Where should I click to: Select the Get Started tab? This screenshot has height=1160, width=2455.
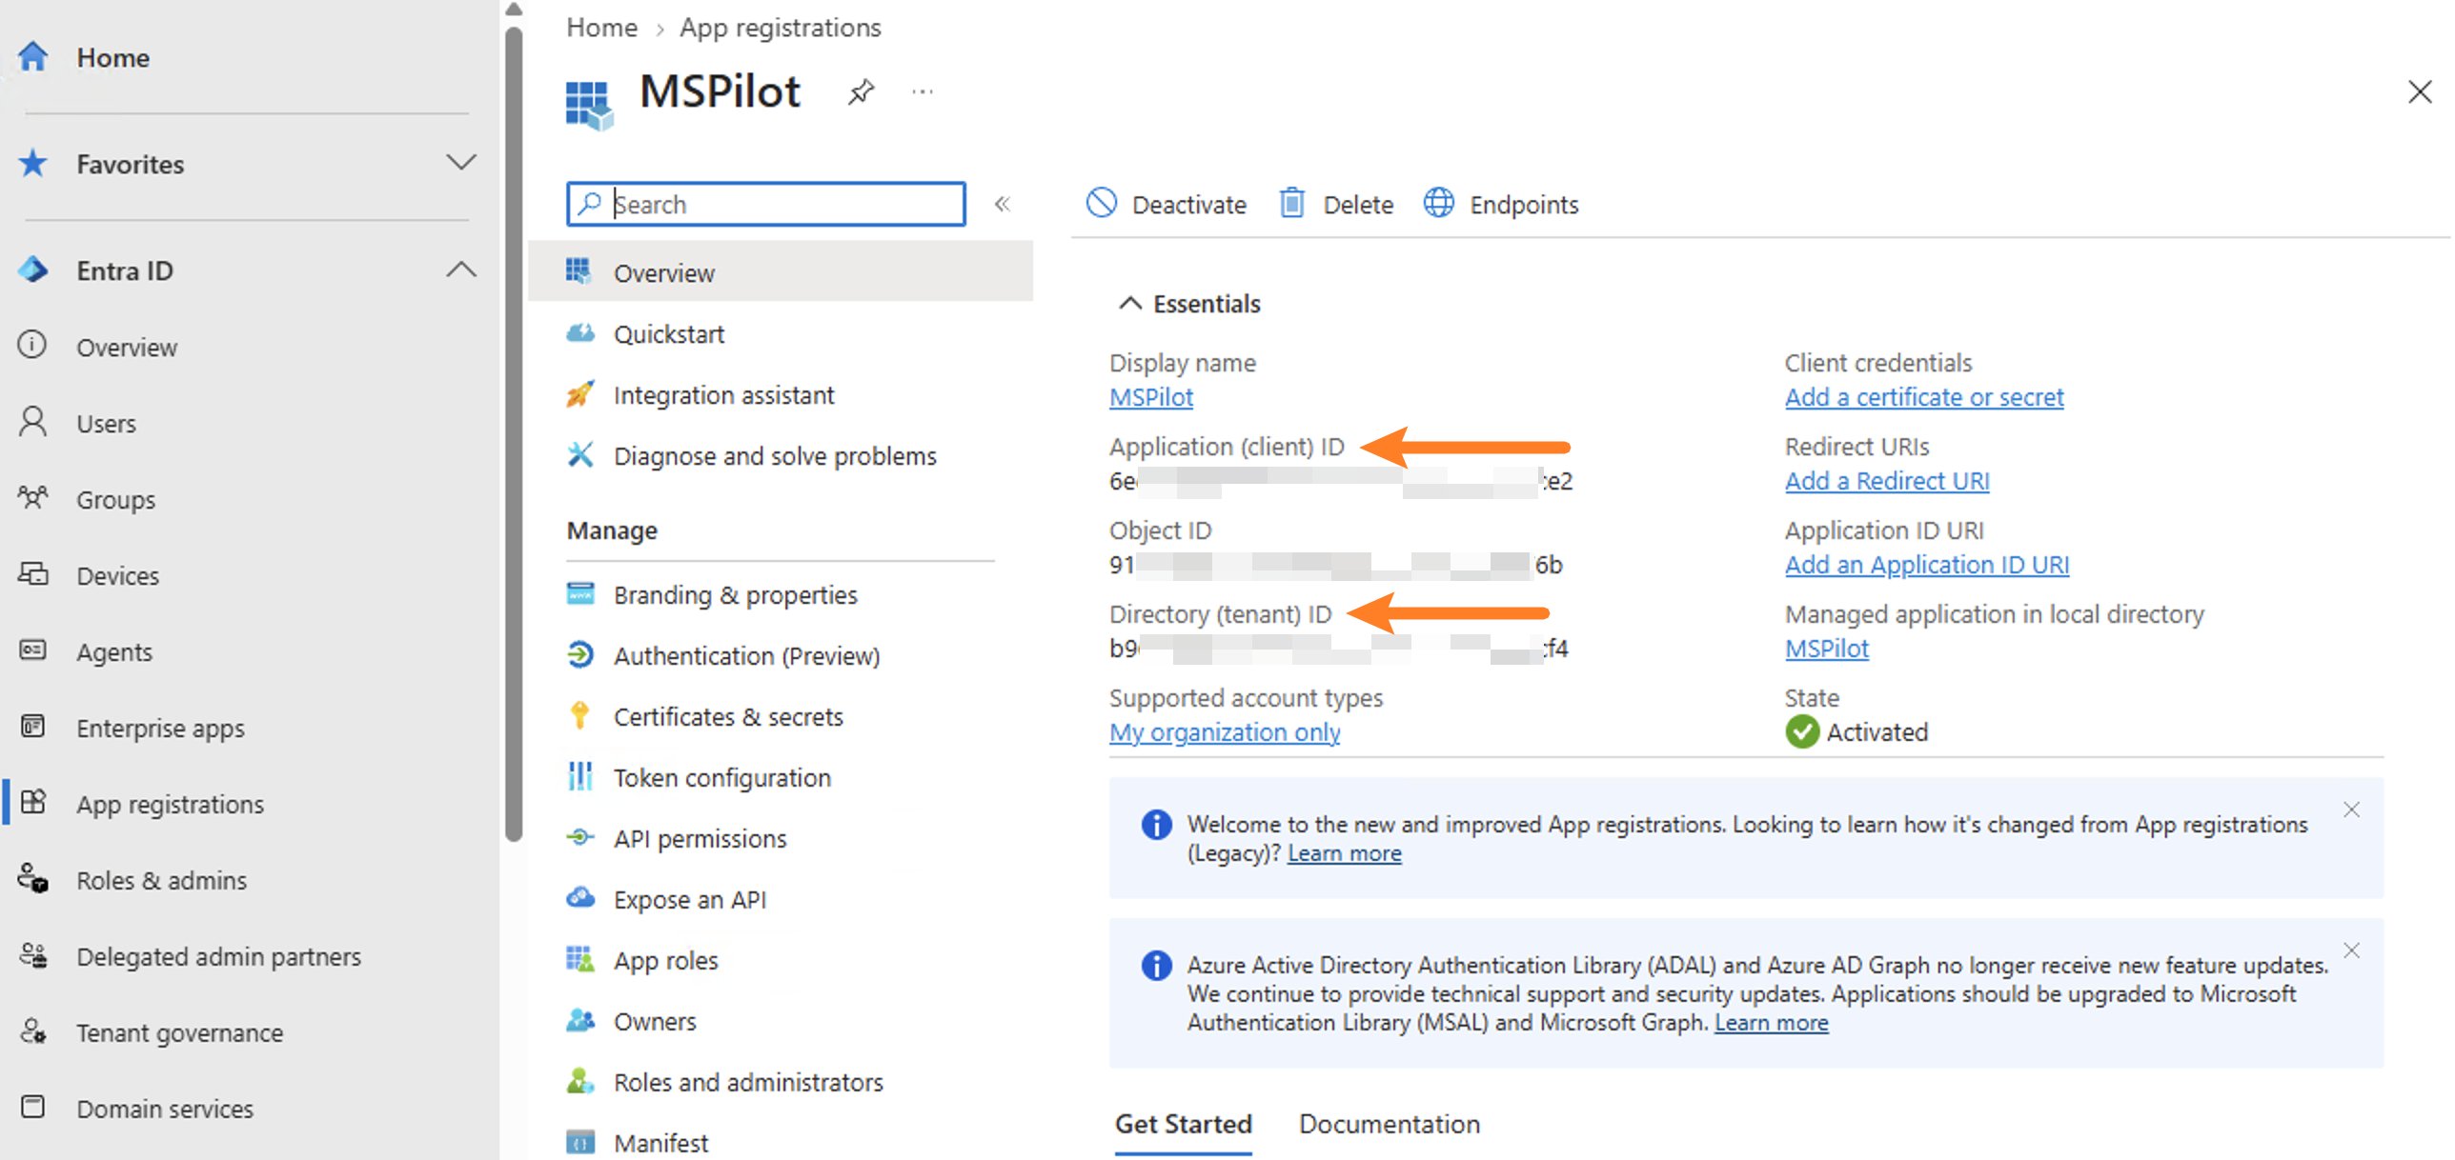[1184, 1124]
